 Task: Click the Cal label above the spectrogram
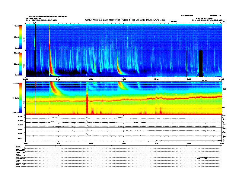click(x=35, y=23)
